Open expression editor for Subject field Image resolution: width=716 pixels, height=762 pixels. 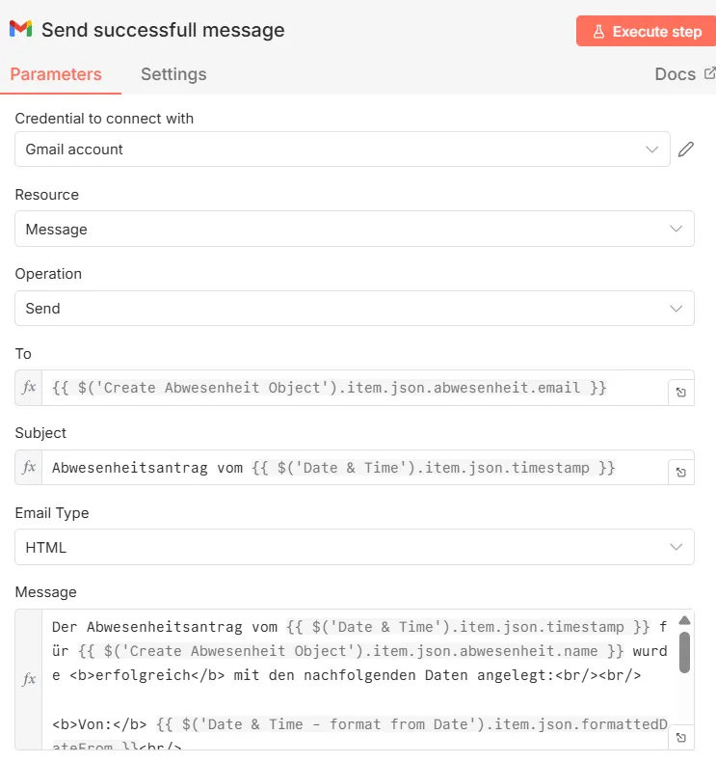click(x=681, y=473)
